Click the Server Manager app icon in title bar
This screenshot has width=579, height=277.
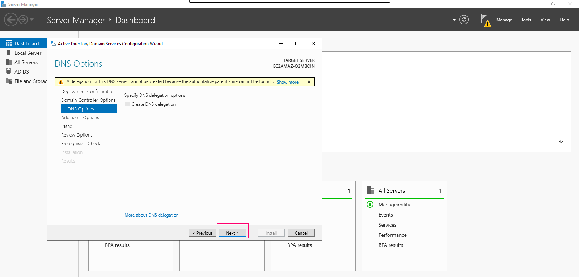click(4, 4)
